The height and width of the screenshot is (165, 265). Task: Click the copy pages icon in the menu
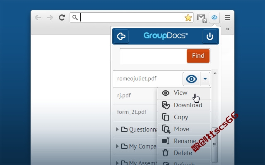(x=166, y=117)
